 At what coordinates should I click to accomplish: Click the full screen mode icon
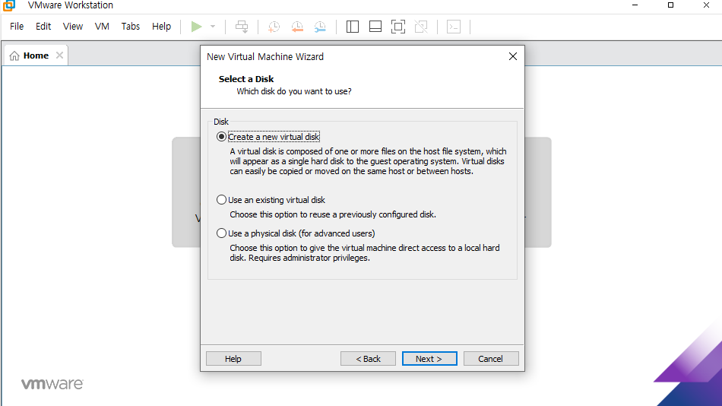(398, 27)
